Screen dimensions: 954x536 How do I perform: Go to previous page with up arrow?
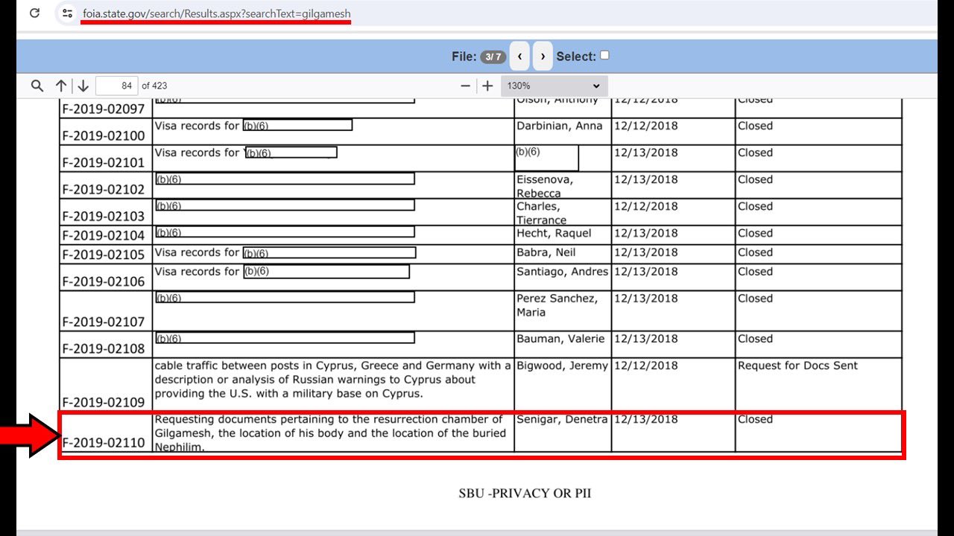(61, 86)
